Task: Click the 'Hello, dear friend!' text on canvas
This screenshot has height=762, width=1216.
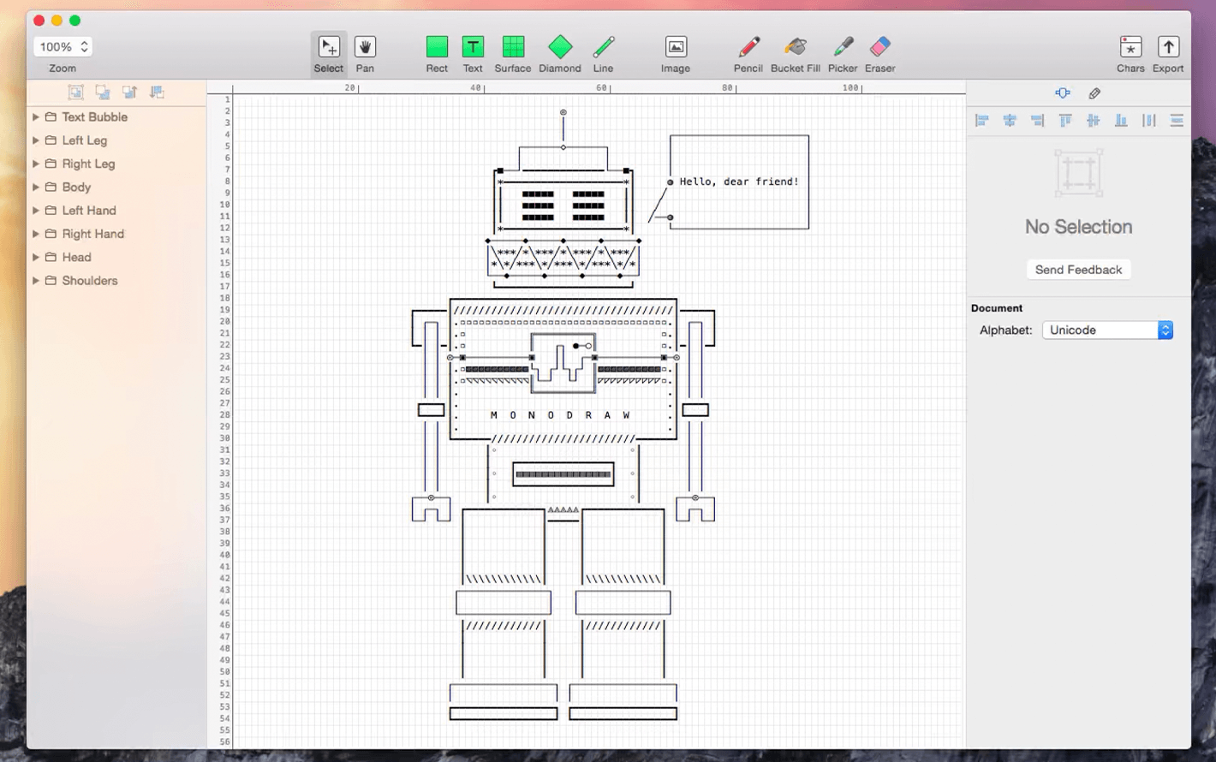Action: 739,182
